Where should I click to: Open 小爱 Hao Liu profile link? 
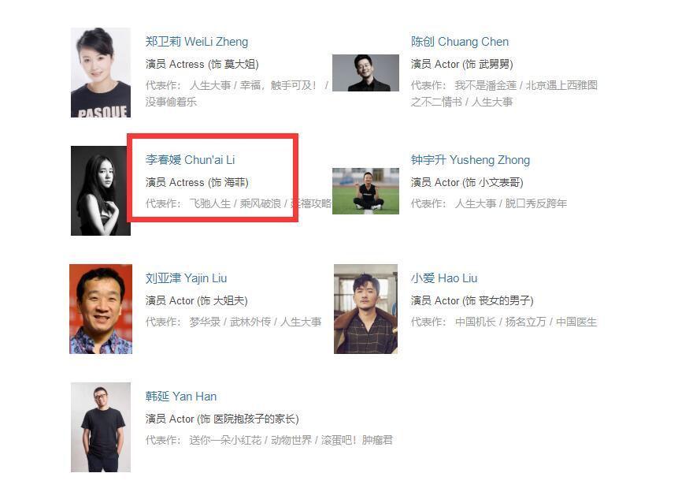[x=444, y=278]
